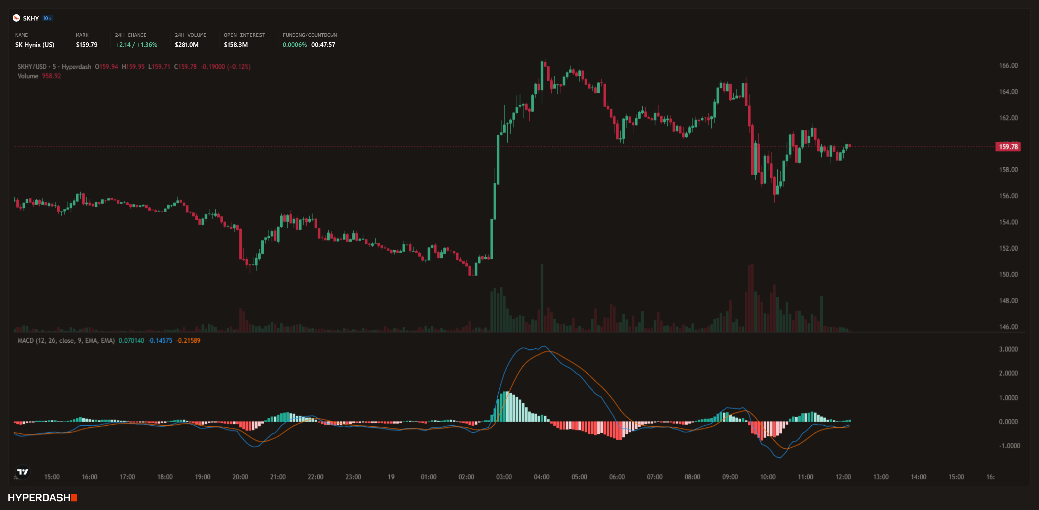
Task: Click the open value O159.94 in legend
Action: tap(107, 67)
